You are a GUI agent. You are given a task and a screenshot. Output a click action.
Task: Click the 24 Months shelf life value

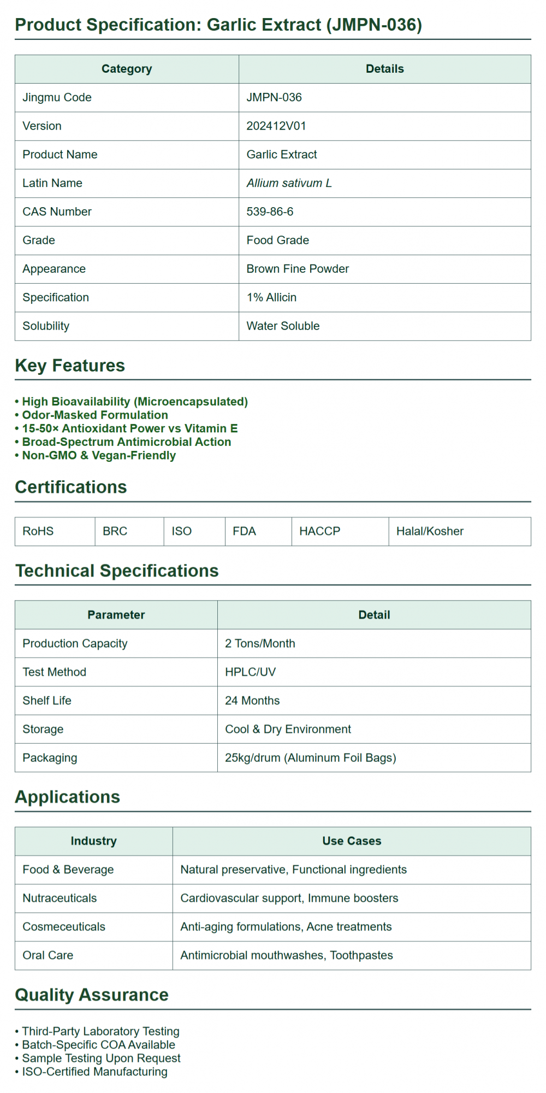252,701
